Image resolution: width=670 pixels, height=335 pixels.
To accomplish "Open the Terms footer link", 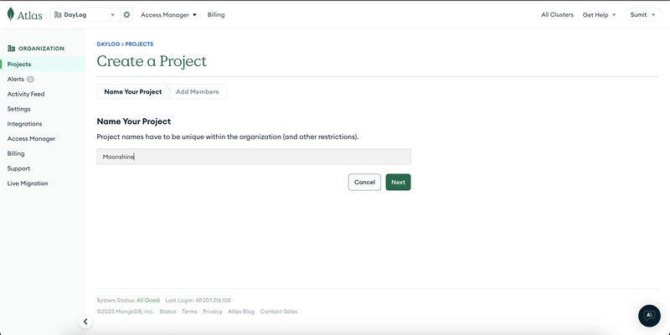I will (x=189, y=312).
